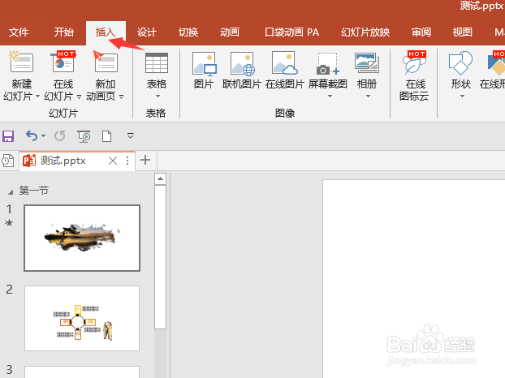The width and height of the screenshot is (505, 378).
Task: Switch to the 口袋动画 PA tab
Action: click(291, 32)
